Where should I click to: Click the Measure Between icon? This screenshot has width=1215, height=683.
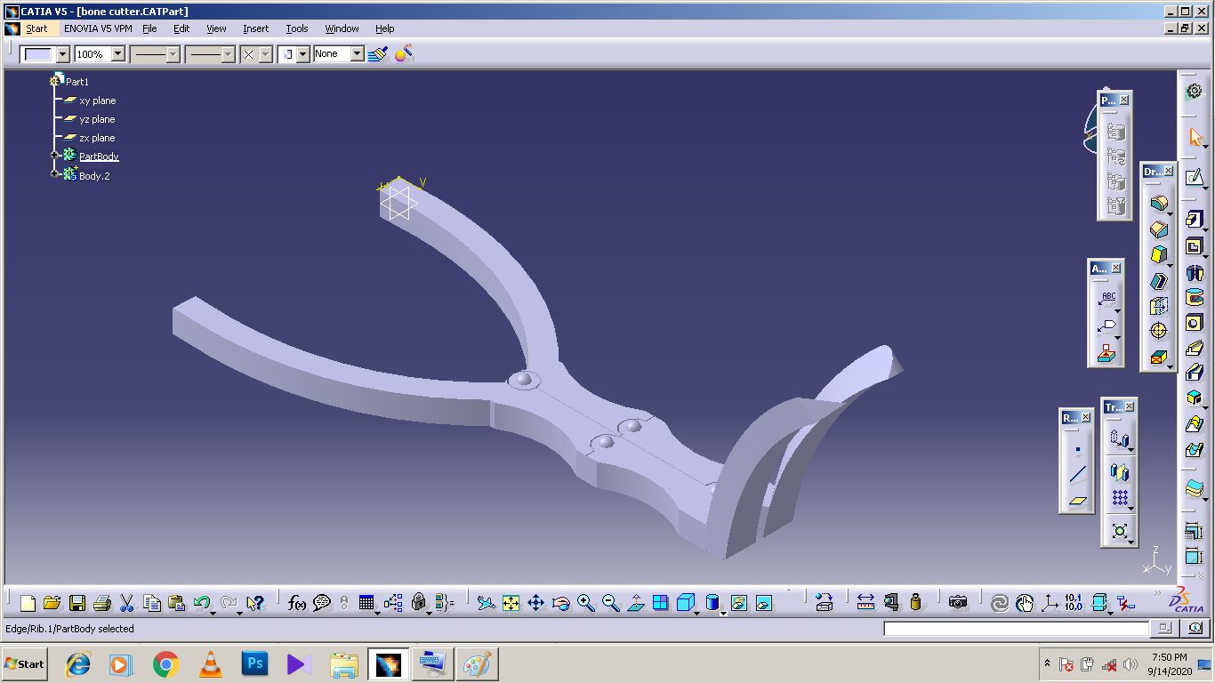click(865, 603)
